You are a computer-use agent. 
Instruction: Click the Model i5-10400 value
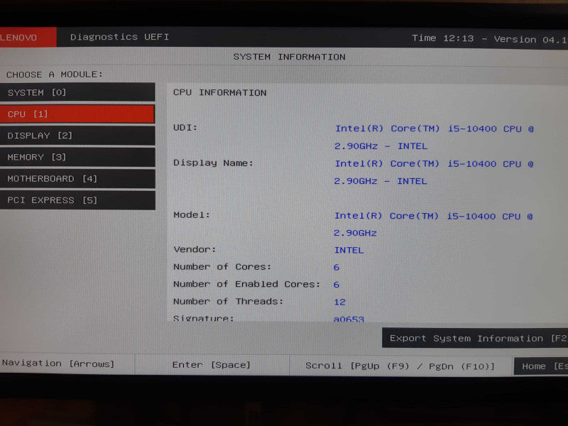(433, 217)
